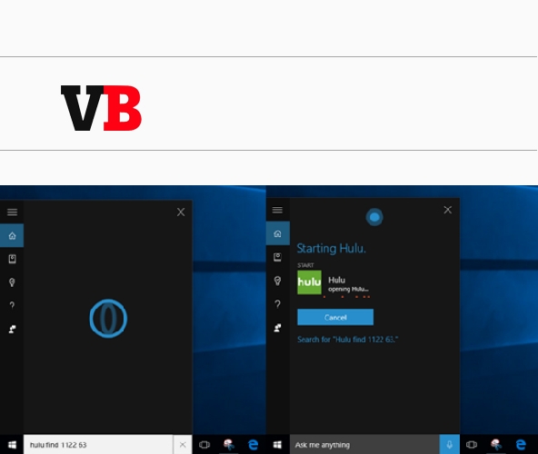Click the lightbulb Reminders icon in left sidebar
Image resolution: width=538 pixels, height=454 pixels.
pos(12,282)
